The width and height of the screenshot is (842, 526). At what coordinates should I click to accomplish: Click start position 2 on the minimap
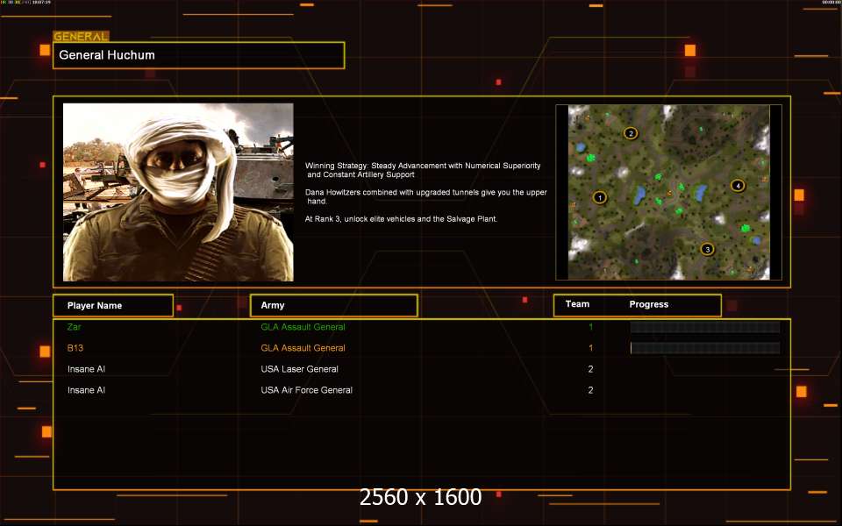tap(630, 133)
